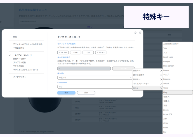
Task: Click the reset arrow icon in dialog
Action: [x=135, y=33]
